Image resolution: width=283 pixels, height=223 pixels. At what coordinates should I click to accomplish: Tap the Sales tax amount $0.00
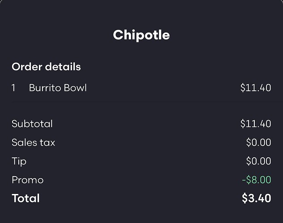[x=259, y=143]
